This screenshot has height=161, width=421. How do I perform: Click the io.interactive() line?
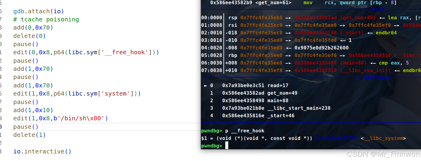(42, 151)
